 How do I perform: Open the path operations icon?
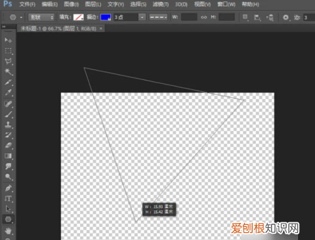click(245, 18)
